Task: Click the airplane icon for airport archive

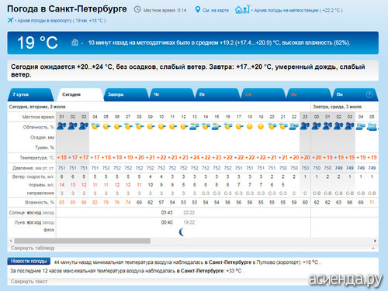Action: (10, 20)
